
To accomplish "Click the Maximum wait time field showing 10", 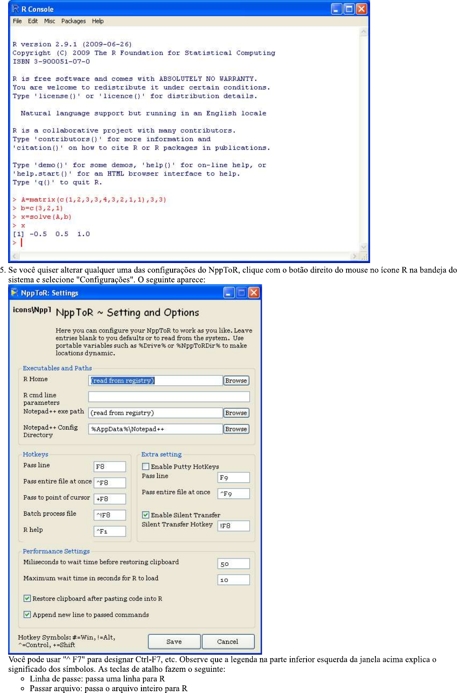I will (233, 579).
